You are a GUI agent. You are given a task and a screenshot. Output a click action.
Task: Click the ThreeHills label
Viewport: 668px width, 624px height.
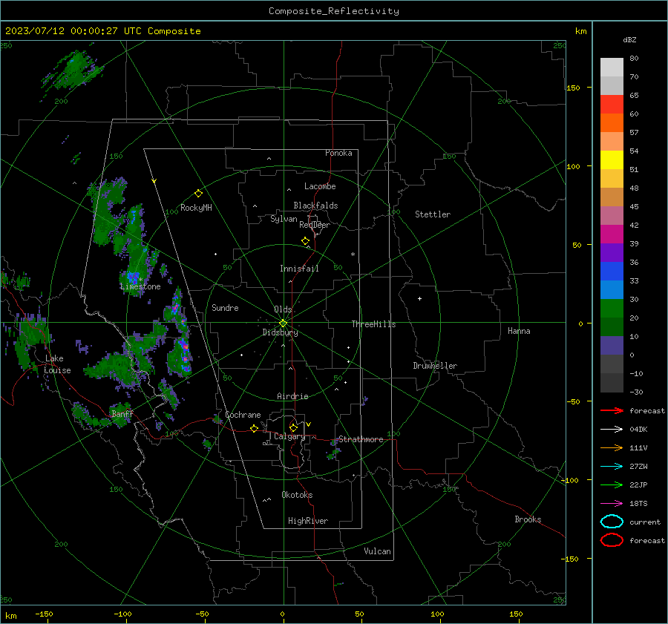point(373,324)
